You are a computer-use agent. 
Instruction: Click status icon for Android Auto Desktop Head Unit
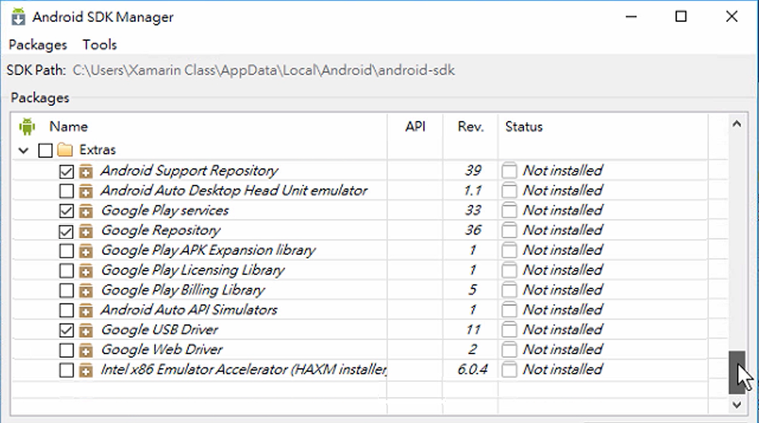point(509,191)
